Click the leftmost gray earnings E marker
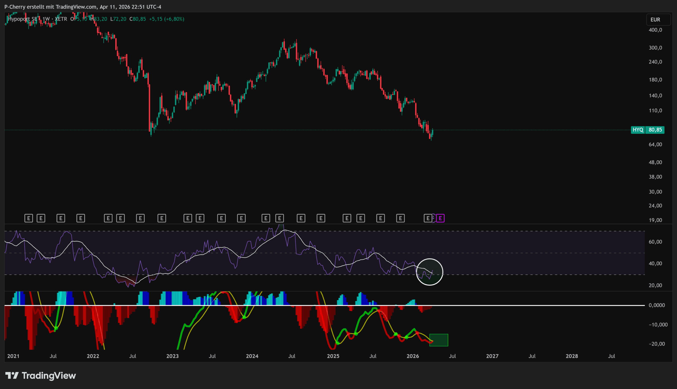This screenshot has width=677, height=389. pyautogui.click(x=29, y=218)
